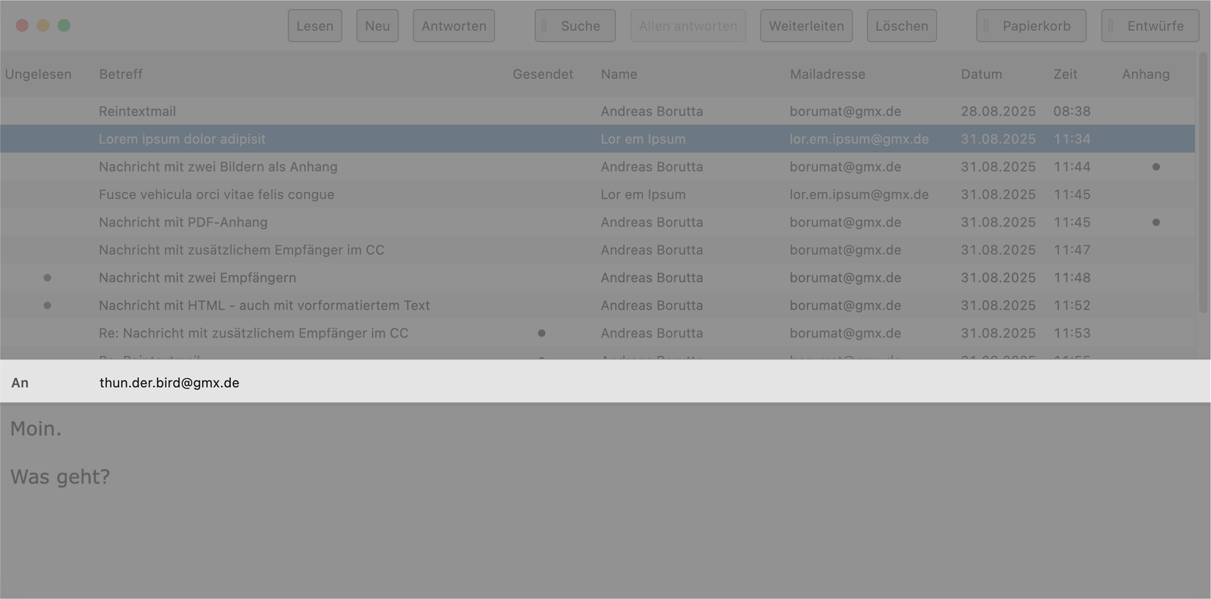Toggle the Entwürfe drafts view
This screenshot has height=599, width=1211.
[x=1149, y=26]
